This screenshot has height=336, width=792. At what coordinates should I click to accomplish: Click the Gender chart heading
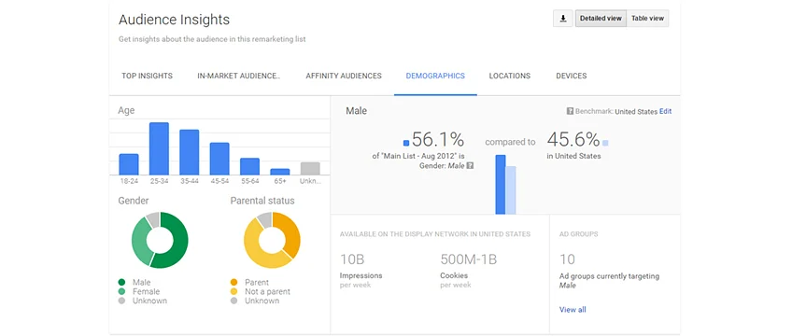134,201
